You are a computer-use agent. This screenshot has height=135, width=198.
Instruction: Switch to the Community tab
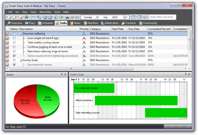point(148,23)
